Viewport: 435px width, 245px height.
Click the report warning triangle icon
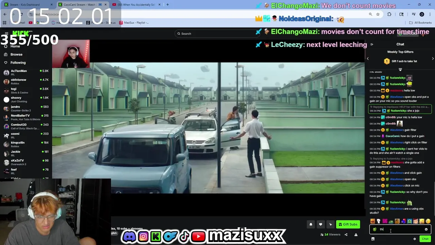pos(356,234)
